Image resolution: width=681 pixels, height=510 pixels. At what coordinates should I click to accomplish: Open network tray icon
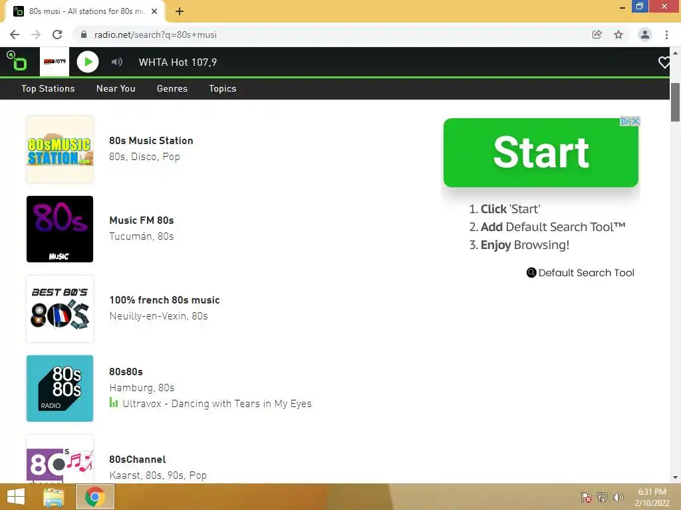pos(603,497)
